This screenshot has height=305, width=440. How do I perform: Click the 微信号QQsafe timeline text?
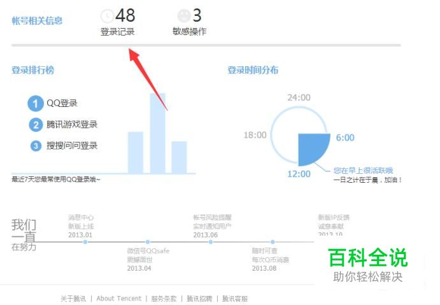[148, 251]
